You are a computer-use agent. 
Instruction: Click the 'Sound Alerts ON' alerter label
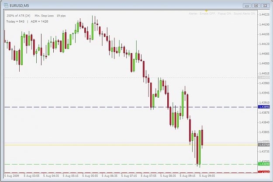click(244, 13)
